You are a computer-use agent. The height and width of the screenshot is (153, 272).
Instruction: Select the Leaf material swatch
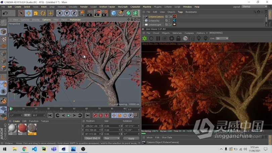(x=22, y=129)
